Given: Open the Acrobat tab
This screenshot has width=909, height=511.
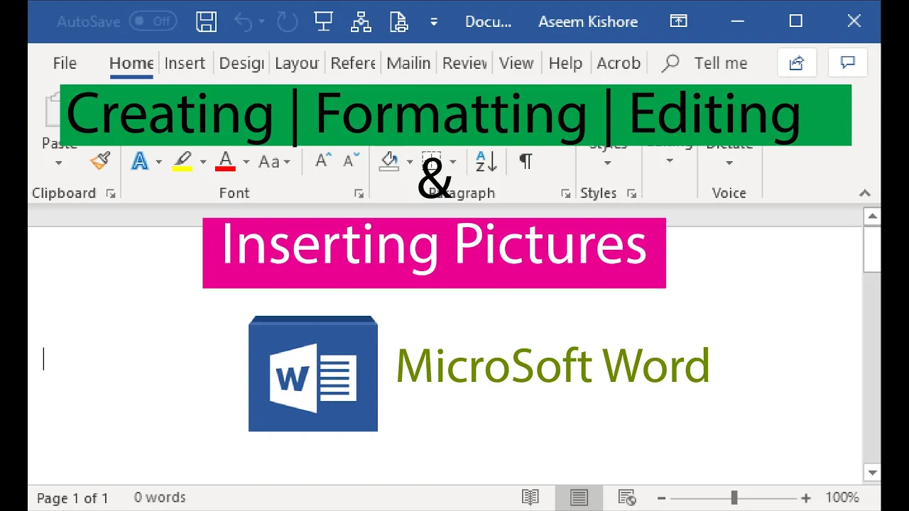Looking at the screenshot, I should [619, 63].
